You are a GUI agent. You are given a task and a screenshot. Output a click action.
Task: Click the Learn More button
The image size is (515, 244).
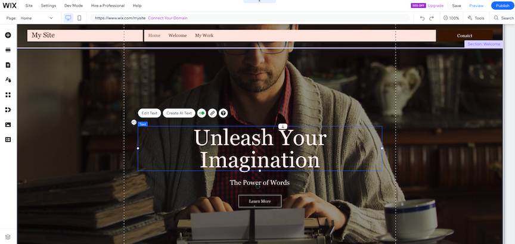pos(260,201)
